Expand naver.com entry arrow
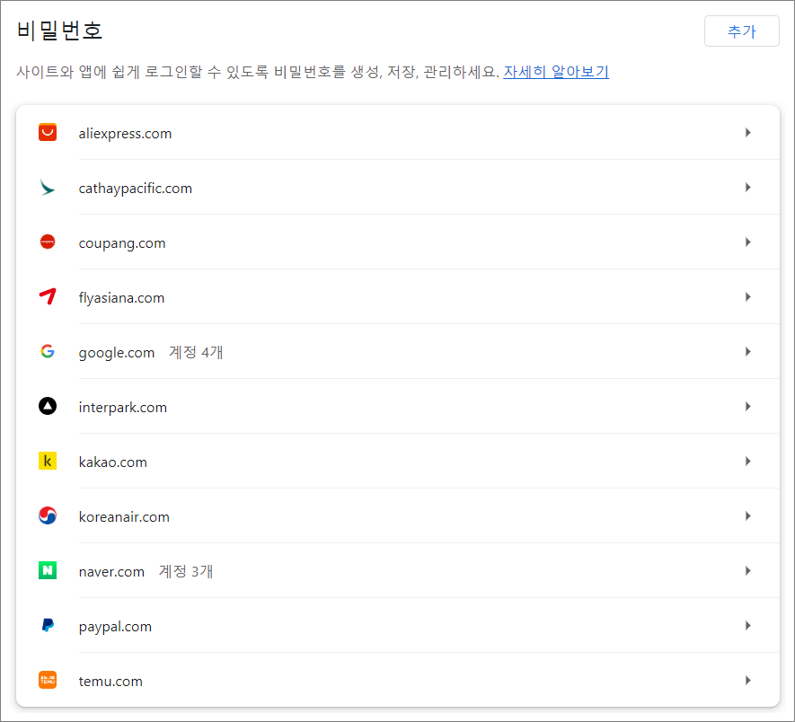Image resolution: width=795 pixels, height=722 pixels. point(748,571)
